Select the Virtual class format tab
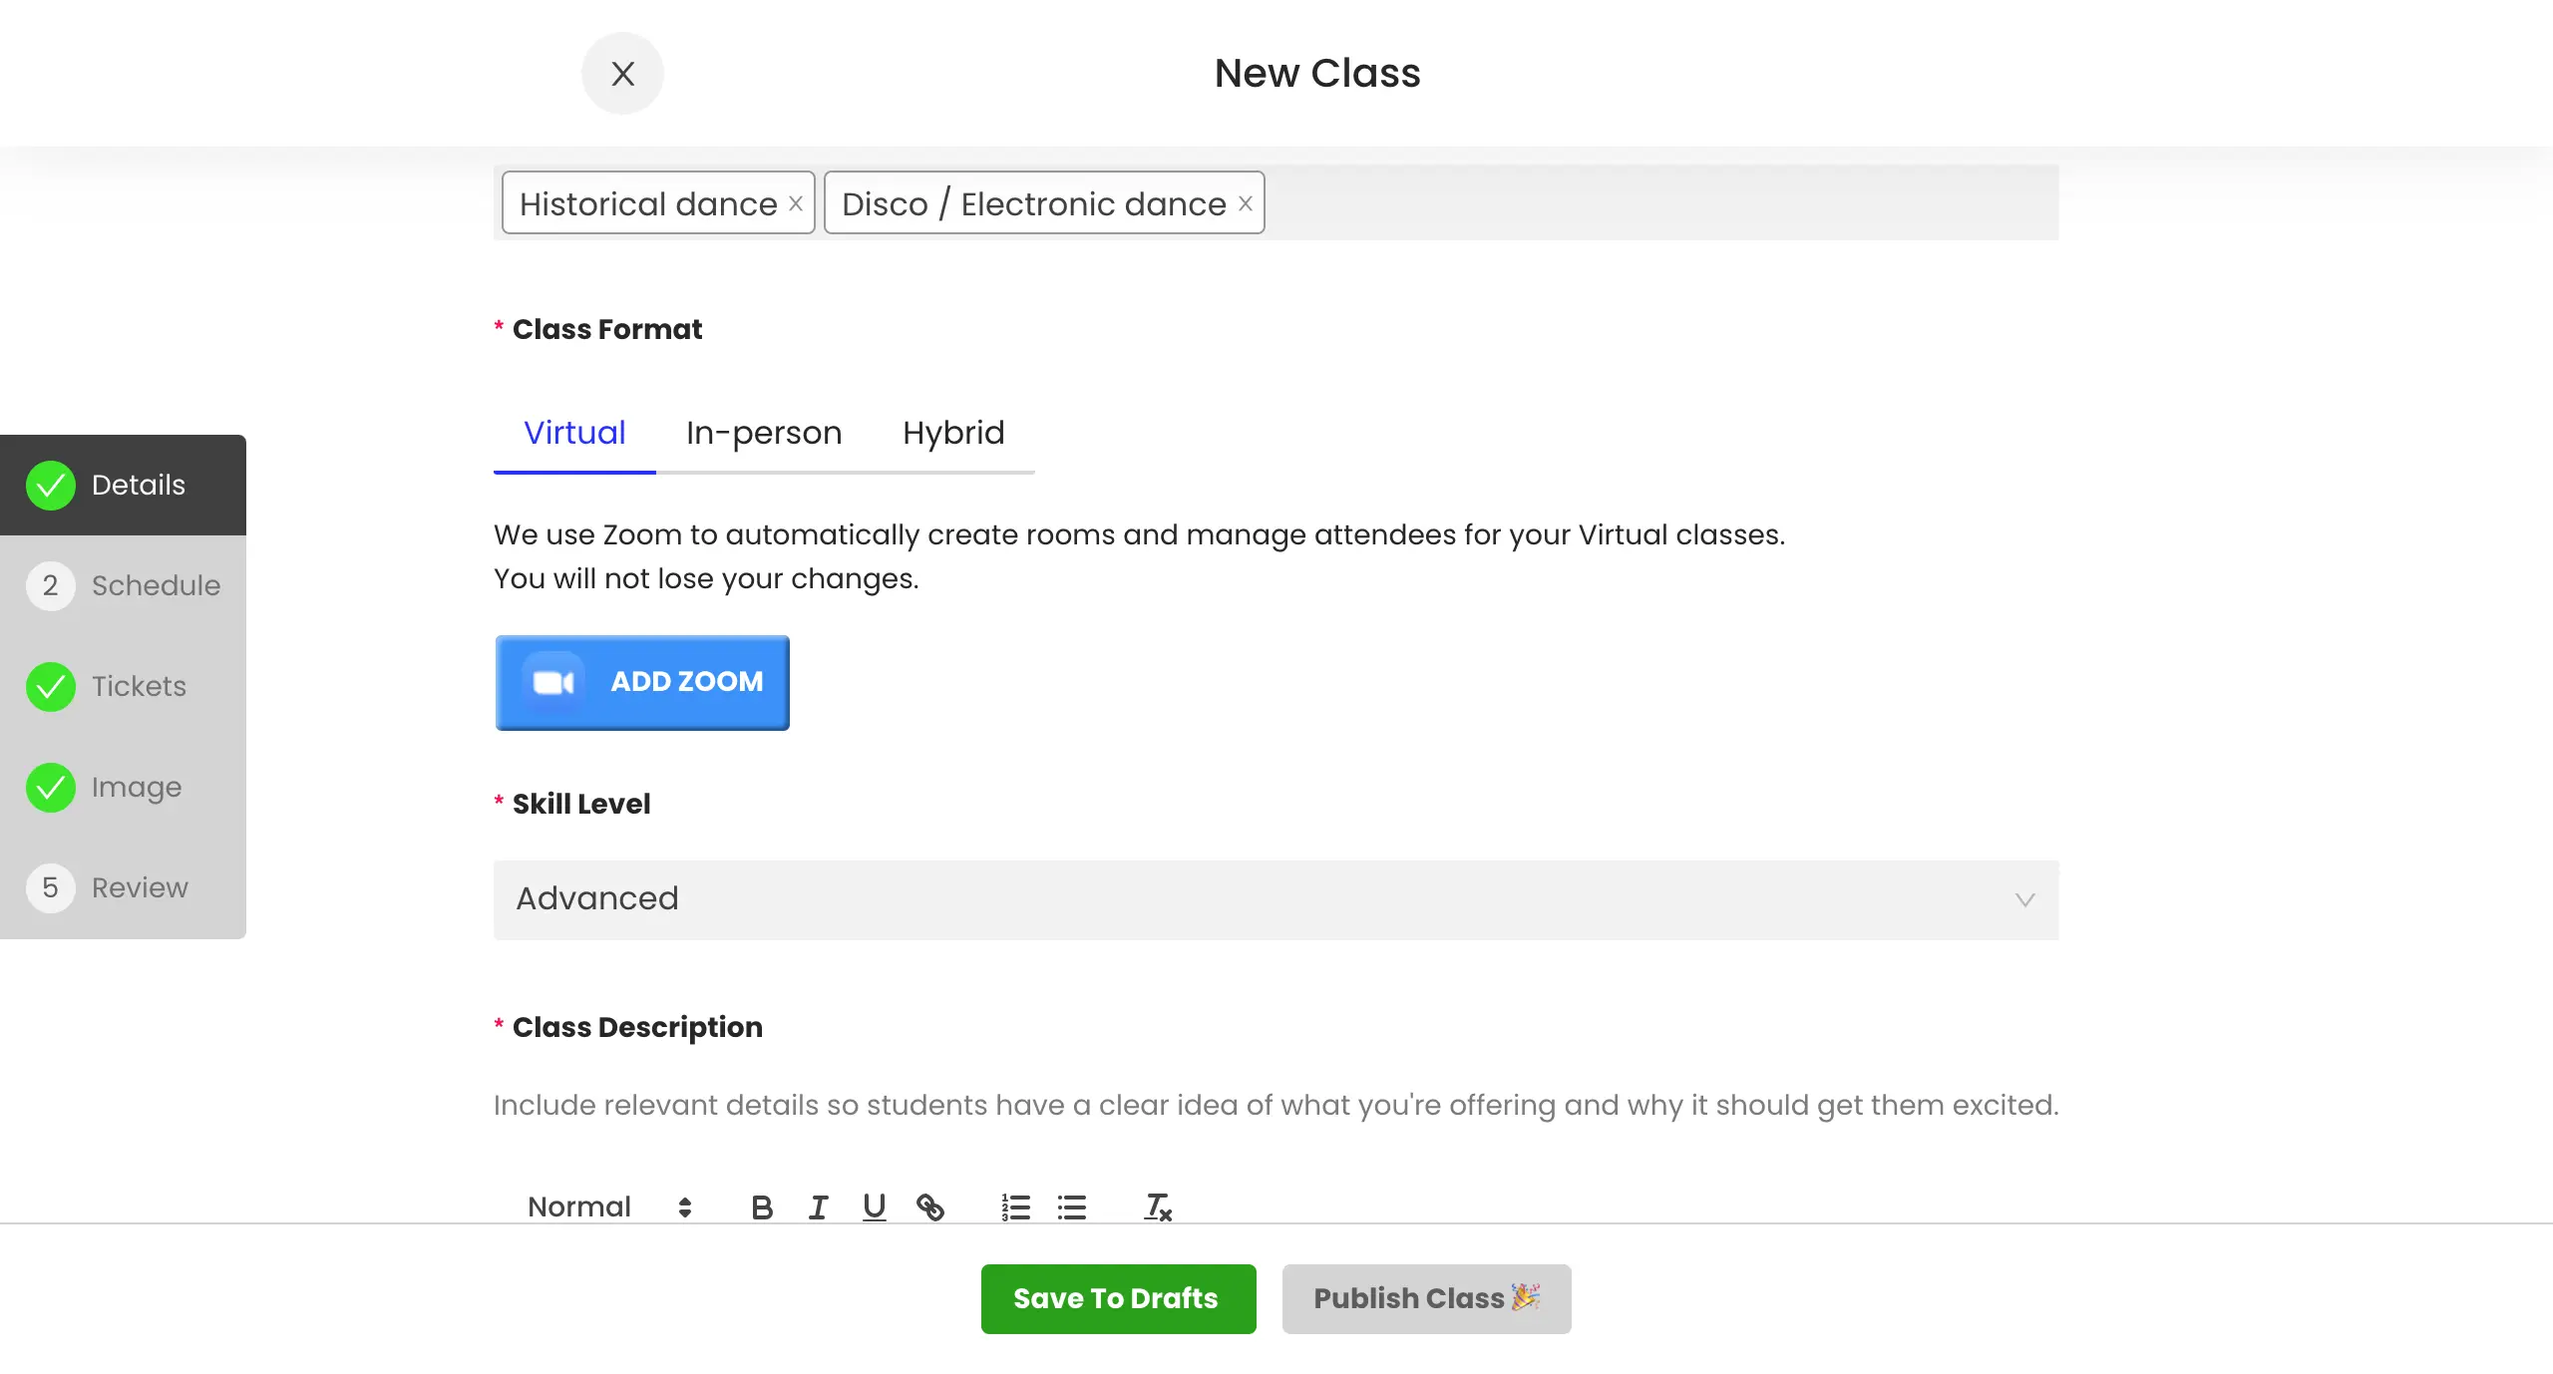This screenshot has width=2553, height=1374. point(575,432)
